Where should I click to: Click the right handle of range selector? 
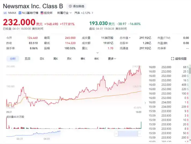pyautogui.click(x=139, y=134)
